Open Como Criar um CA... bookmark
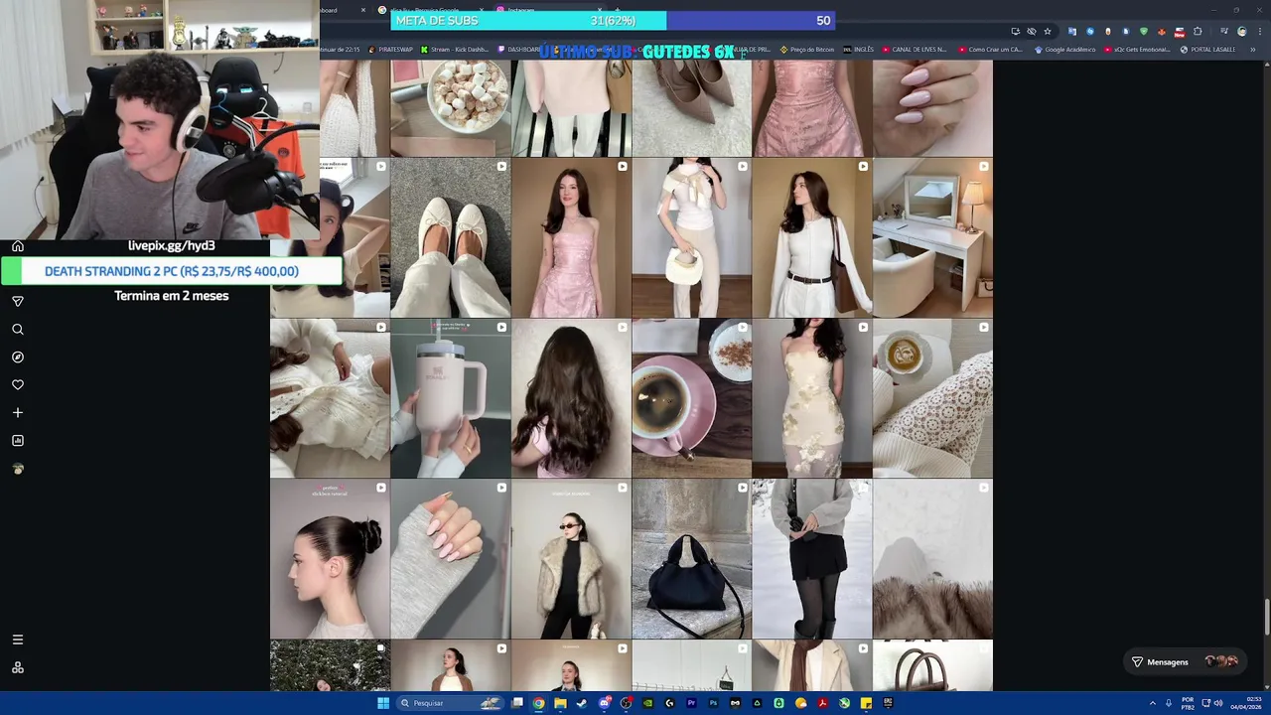 pos(990,49)
